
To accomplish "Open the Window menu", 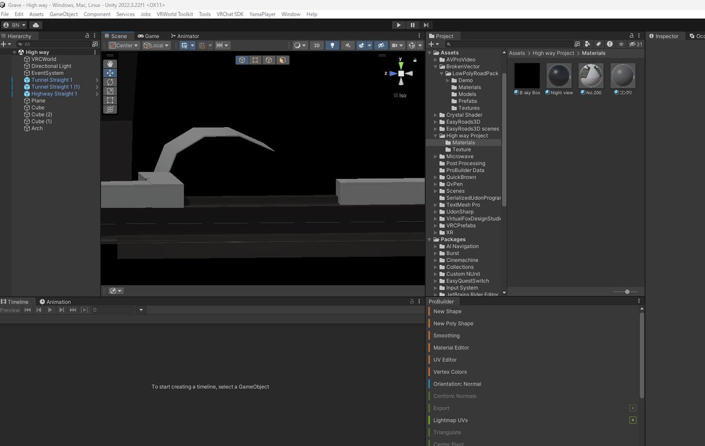I will pos(290,14).
